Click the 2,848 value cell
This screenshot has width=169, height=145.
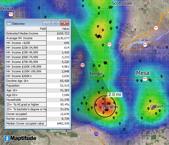click(58, 71)
